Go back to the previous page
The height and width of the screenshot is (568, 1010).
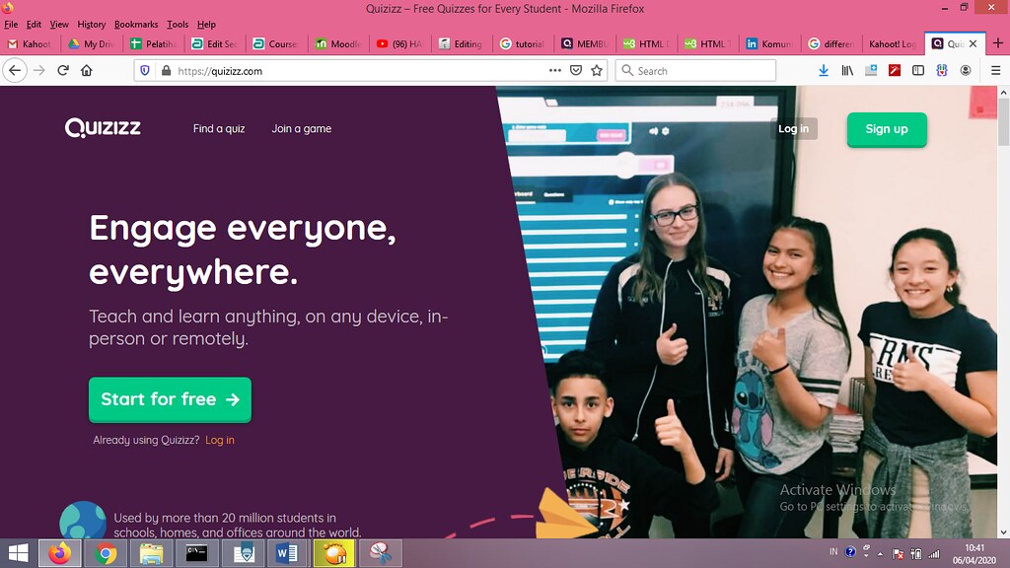(x=15, y=71)
